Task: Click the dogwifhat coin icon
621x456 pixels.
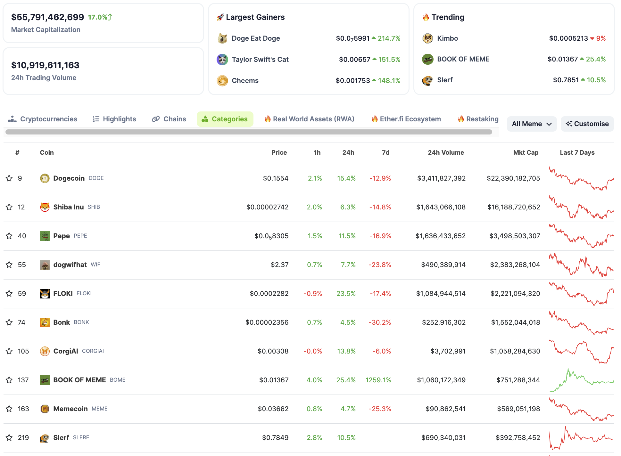Action: pyautogui.click(x=45, y=265)
